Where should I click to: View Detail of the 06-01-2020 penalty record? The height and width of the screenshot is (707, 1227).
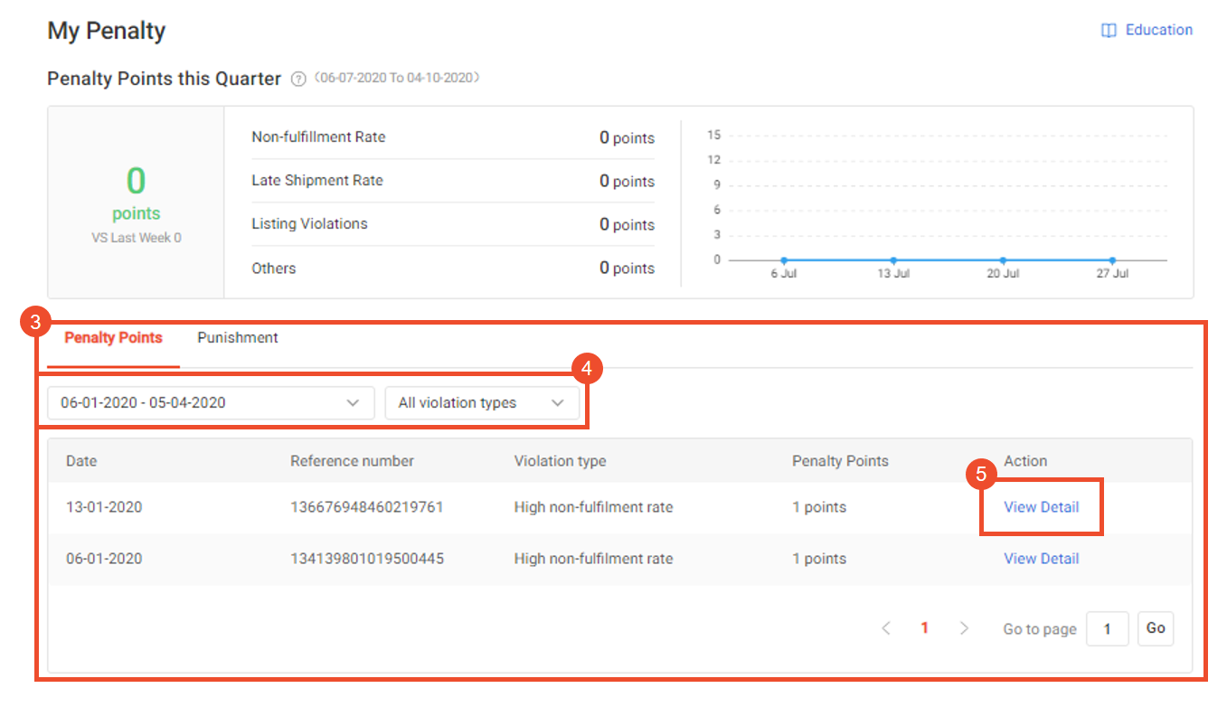1041,559
